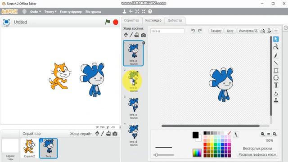Select the Text tool
The width and height of the screenshot is (288, 162).
coord(276,85)
